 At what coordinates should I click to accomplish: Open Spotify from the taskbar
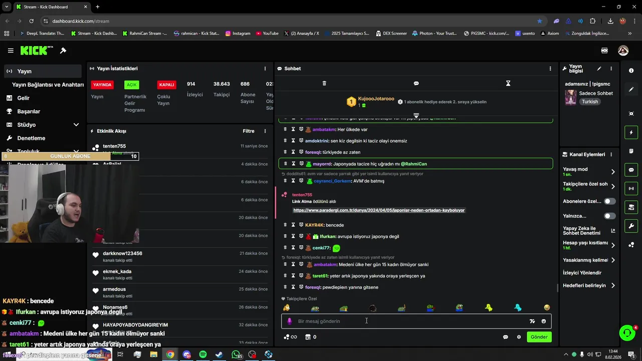203,354
